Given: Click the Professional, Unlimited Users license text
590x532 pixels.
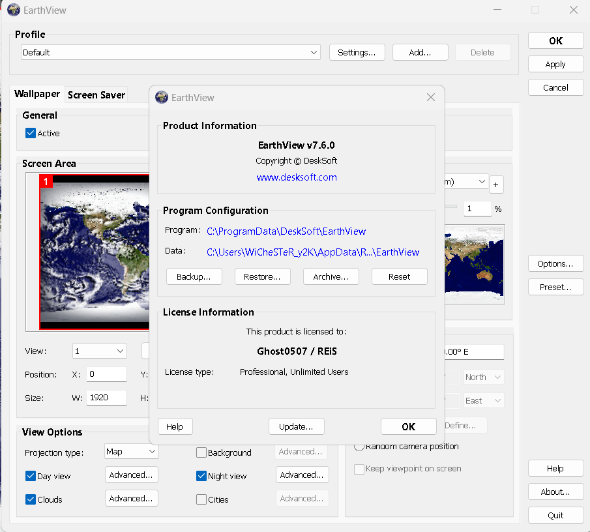Looking at the screenshot, I should point(294,372).
